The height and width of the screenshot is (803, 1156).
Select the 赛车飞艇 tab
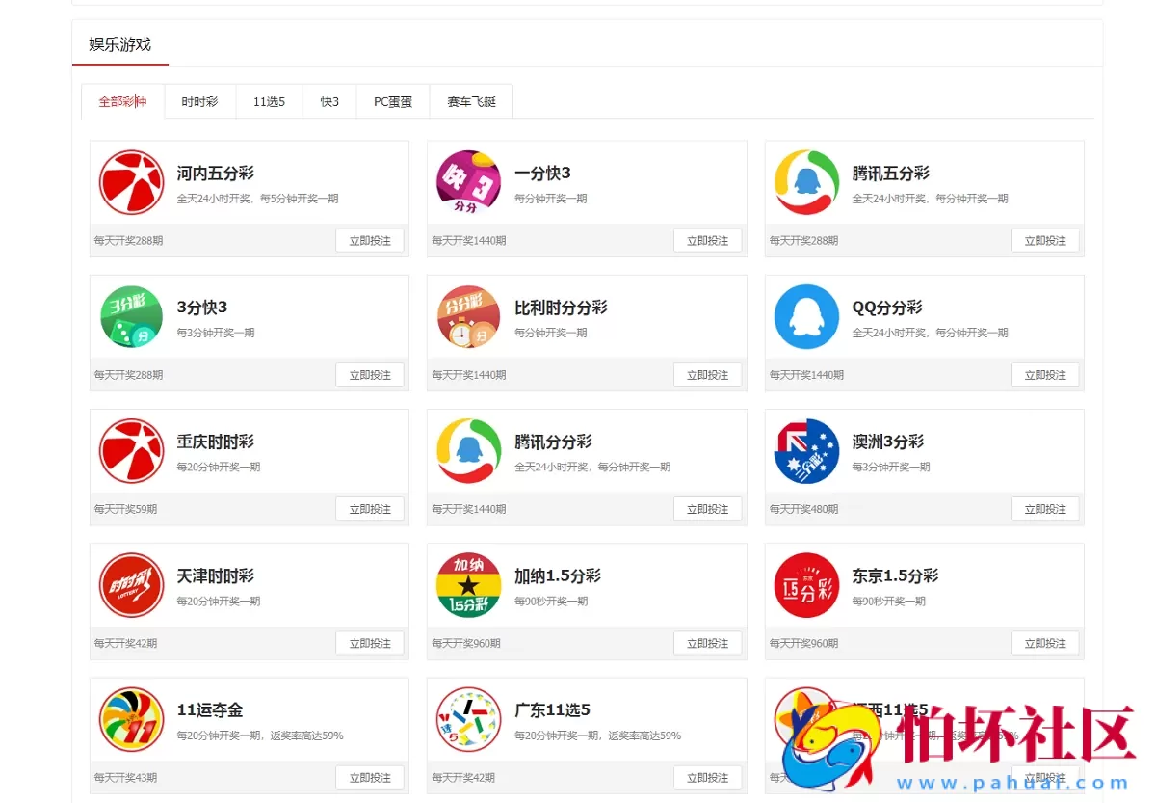click(x=471, y=101)
